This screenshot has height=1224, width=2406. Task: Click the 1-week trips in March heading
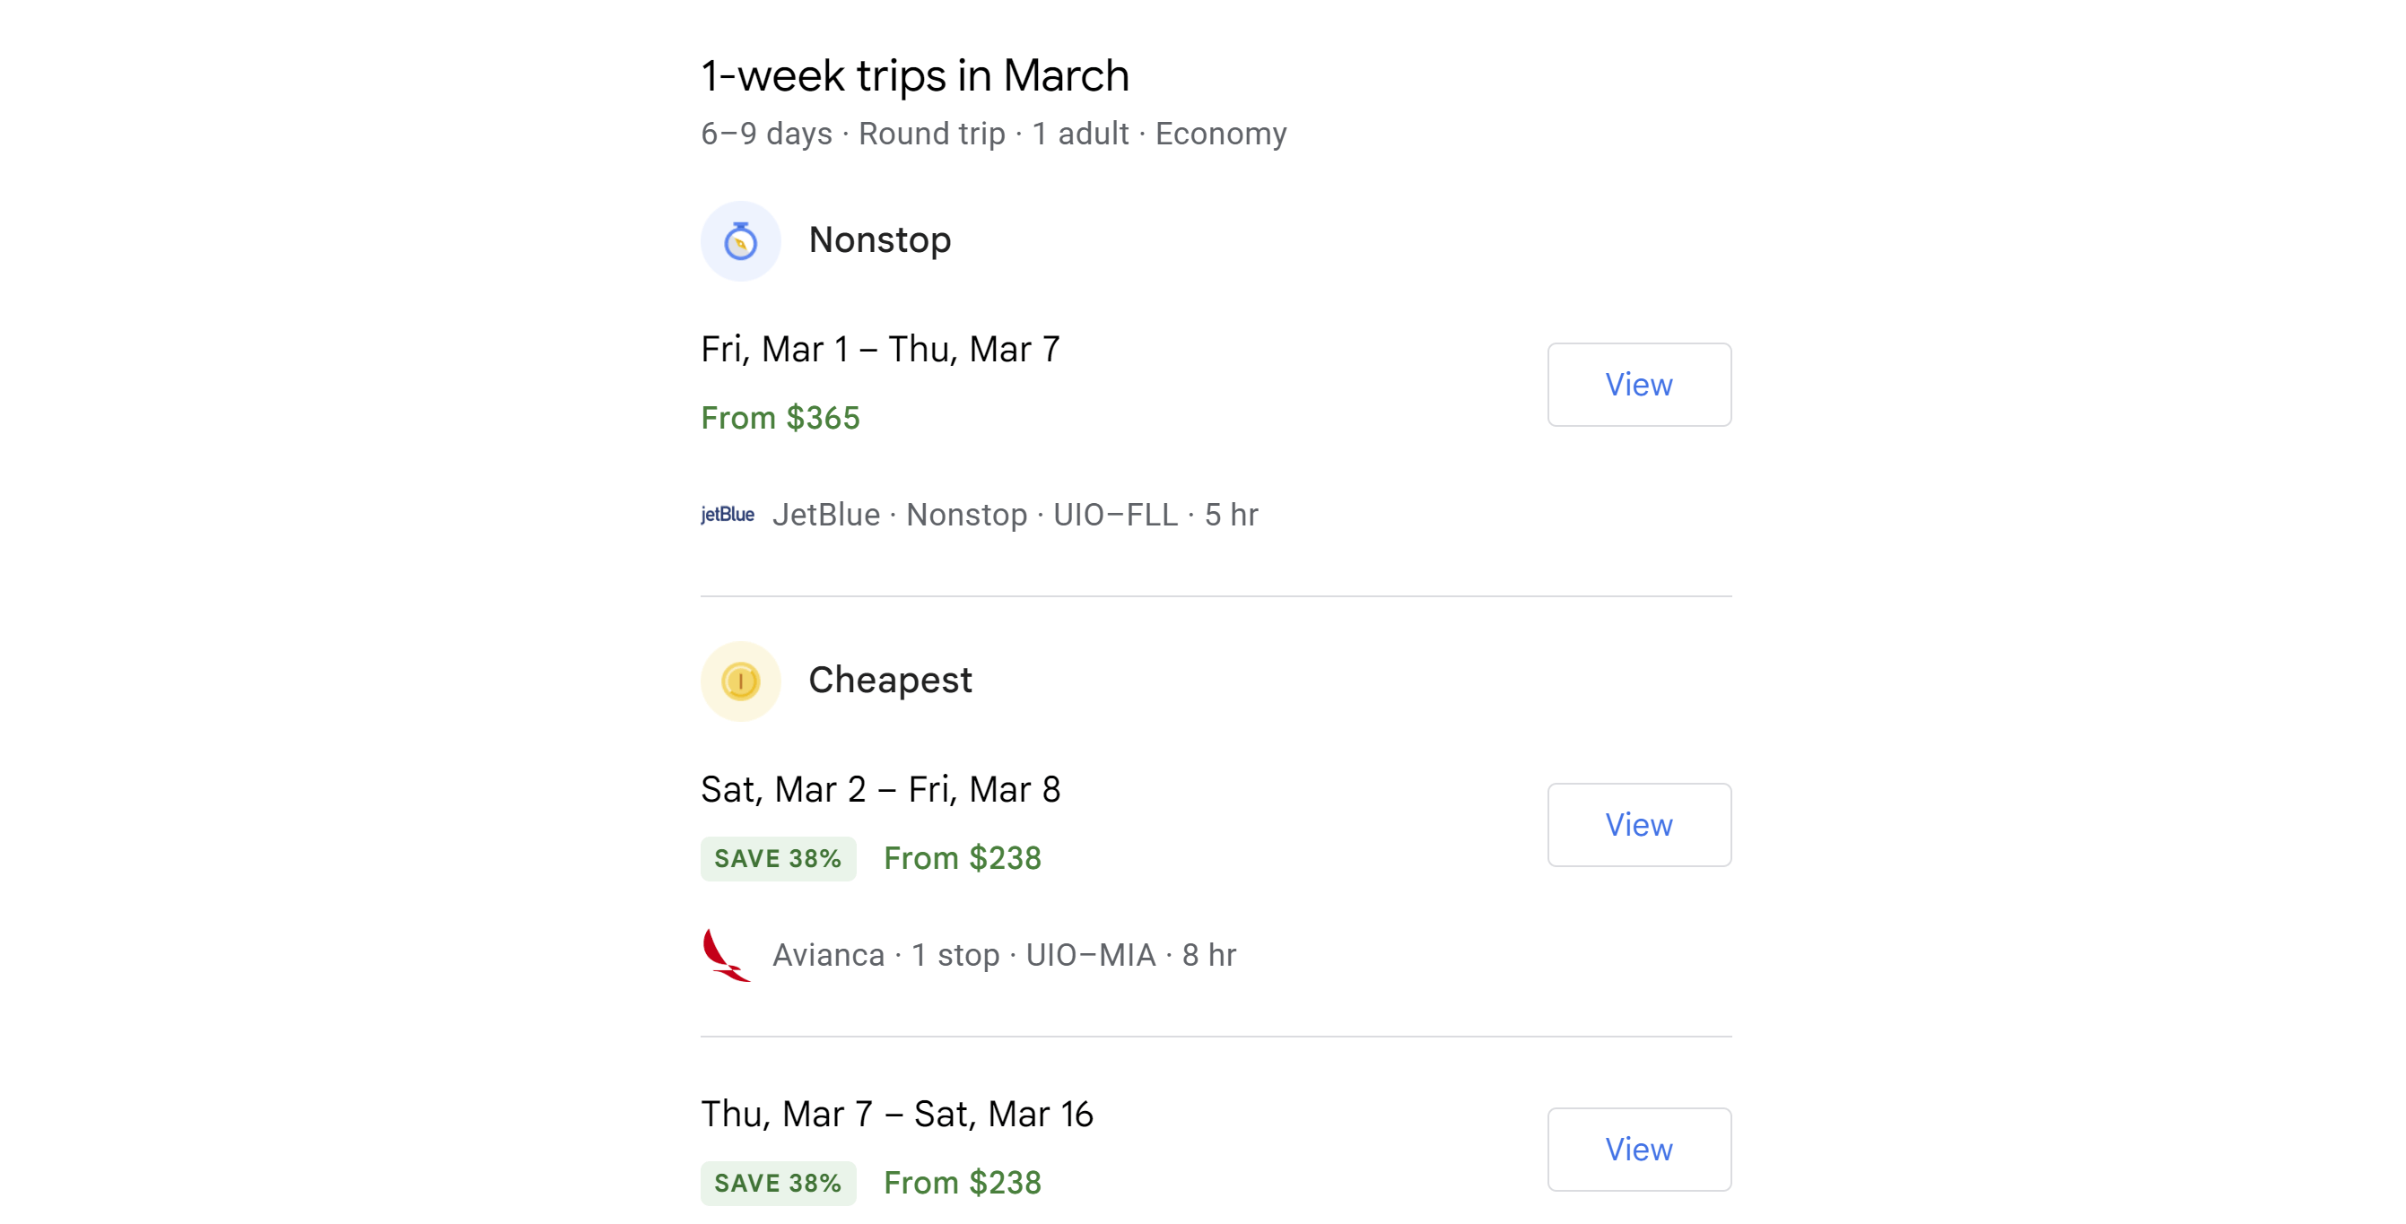[914, 75]
